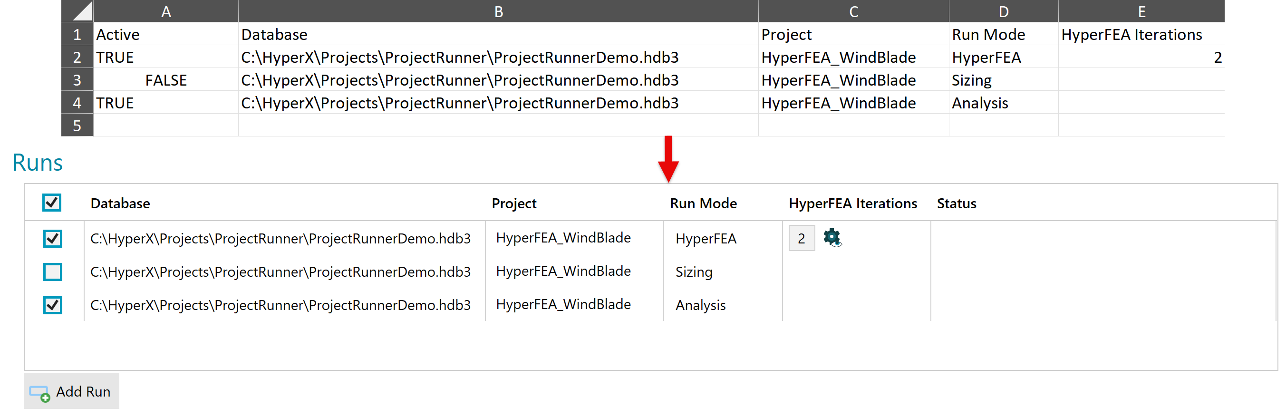Select spreadsheet row 3 header
This screenshot has width=1286, height=417.
tap(77, 80)
